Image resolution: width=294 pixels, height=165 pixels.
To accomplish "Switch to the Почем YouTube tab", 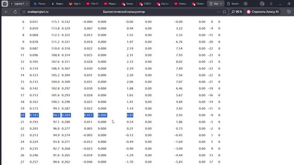I will pos(198,4).
